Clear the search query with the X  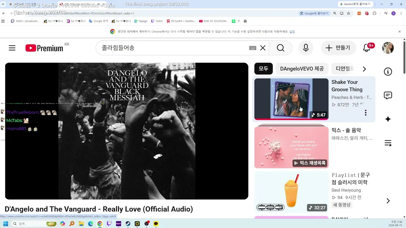pos(263,48)
